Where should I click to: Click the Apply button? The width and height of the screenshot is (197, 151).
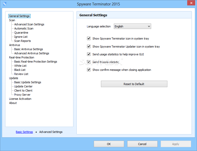click(x=176, y=144)
